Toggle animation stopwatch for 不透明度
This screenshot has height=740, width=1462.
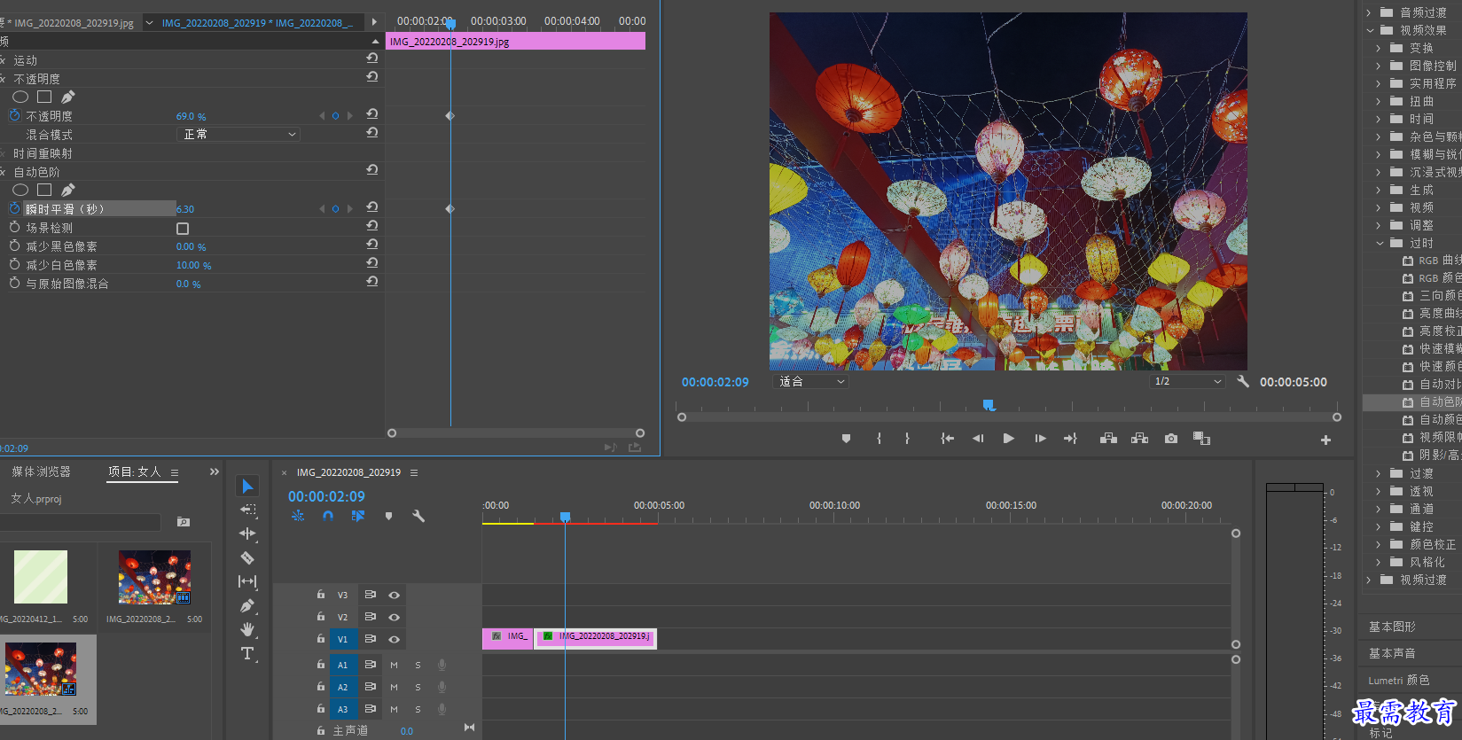[14, 116]
